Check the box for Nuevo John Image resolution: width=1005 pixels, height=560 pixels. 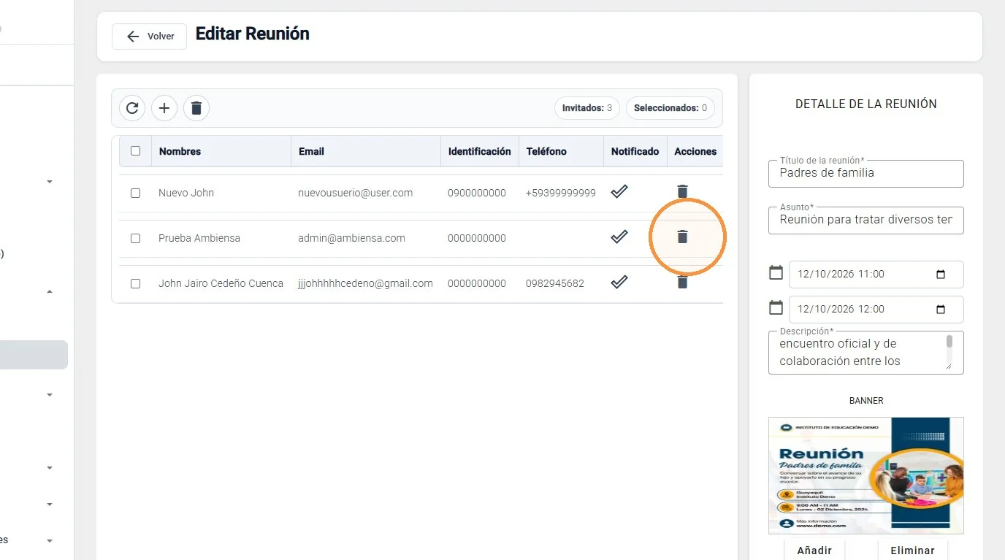click(135, 193)
